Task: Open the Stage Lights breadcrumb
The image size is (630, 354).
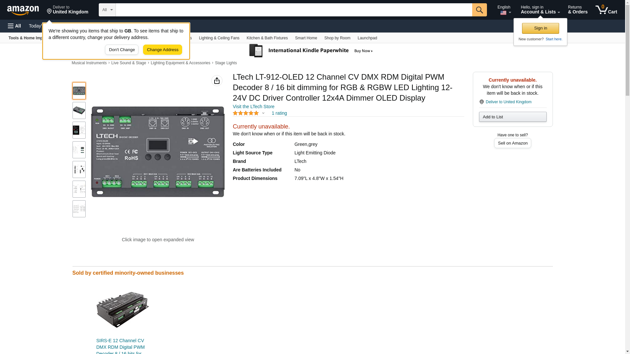Action: coord(226,63)
